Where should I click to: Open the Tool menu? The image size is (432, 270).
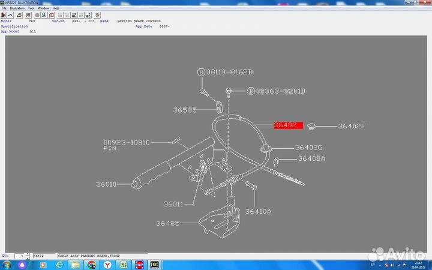pos(31,8)
